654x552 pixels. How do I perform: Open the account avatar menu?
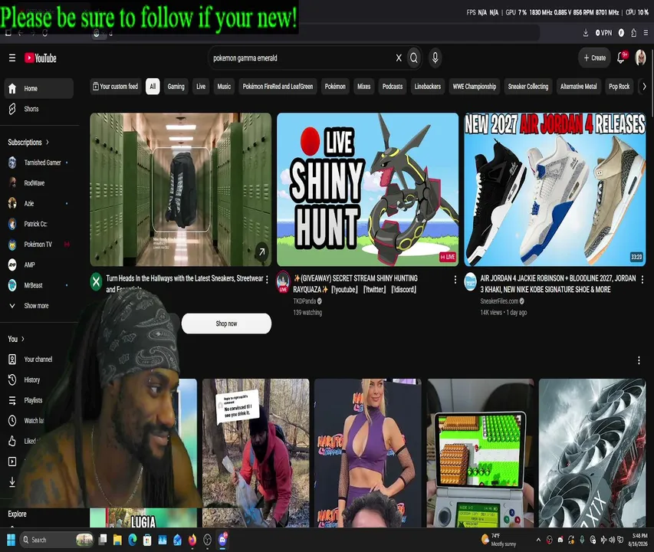coord(640,58)
